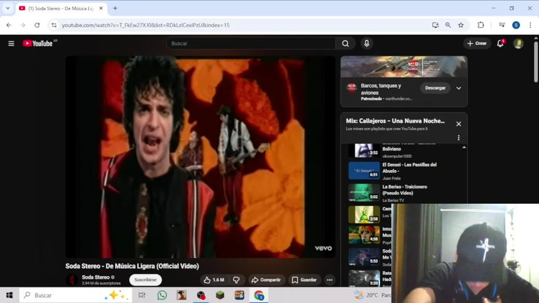
Task: Click the Mix: Callejeros playlist title
Action: [395, 121]
